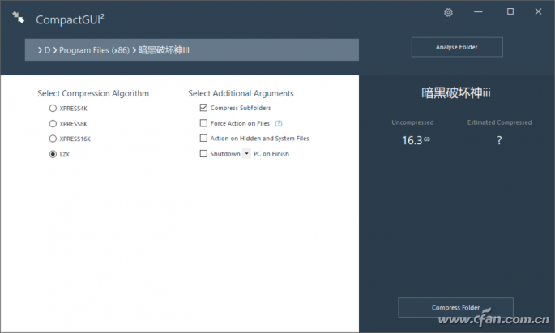Viewport: 555px width, 333px height.
Task: Click the Select Additional Arguments heading
Action: (241, 93)
